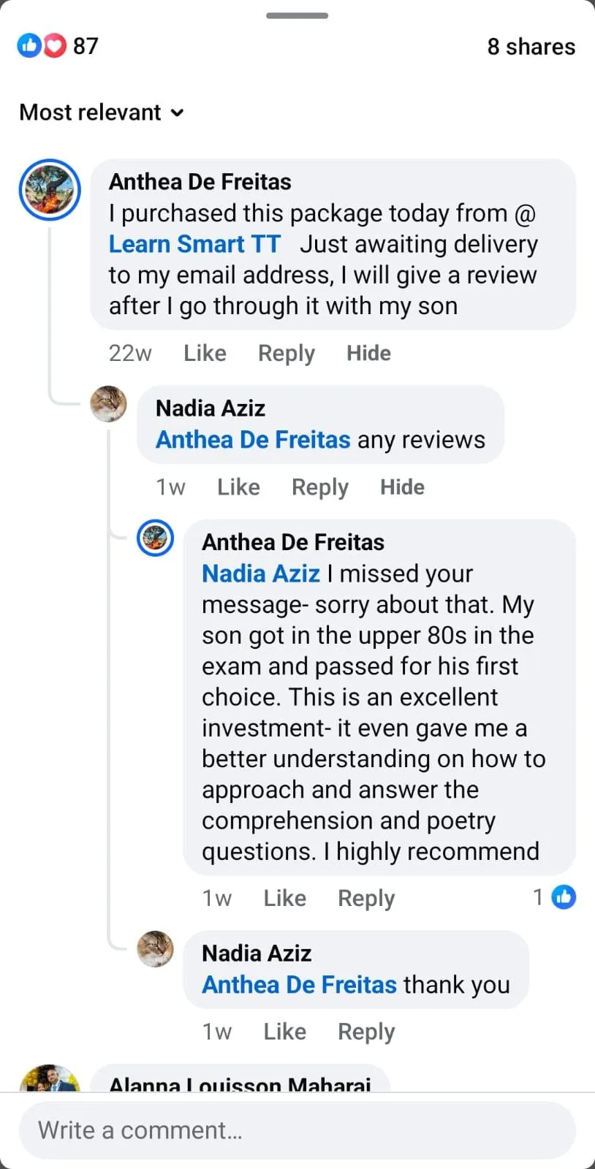Hide Anthea's top-level comment
The height and width of the screenshot is (1169, 595).
pos(368,354)
